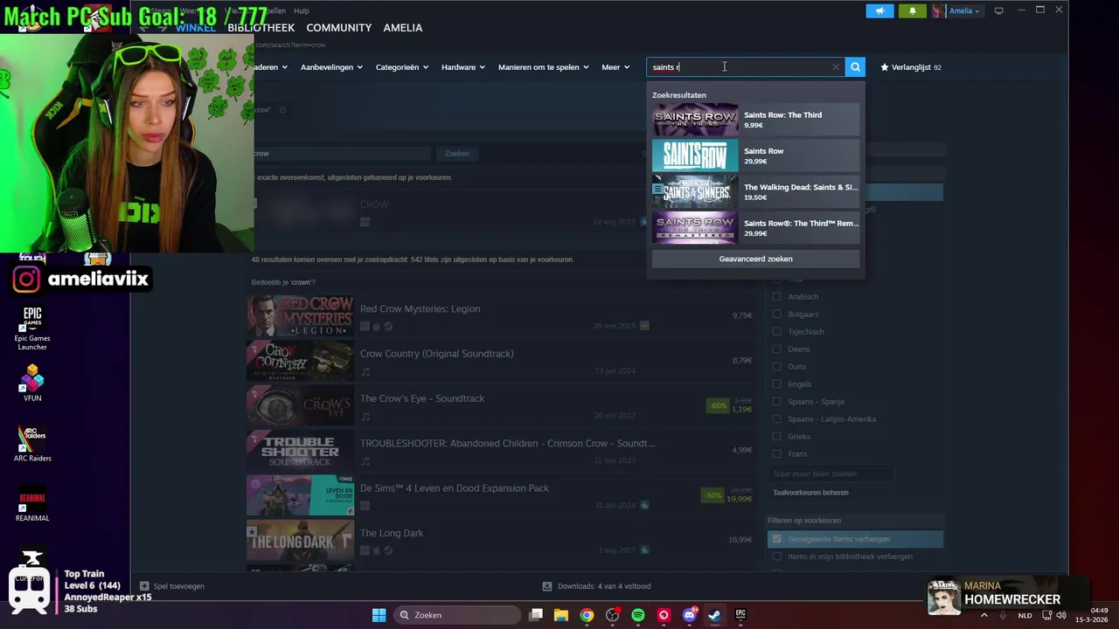Click Spel toevoegen label
The height and width of the screenshot is (629, 1119).
click(178, 586)
